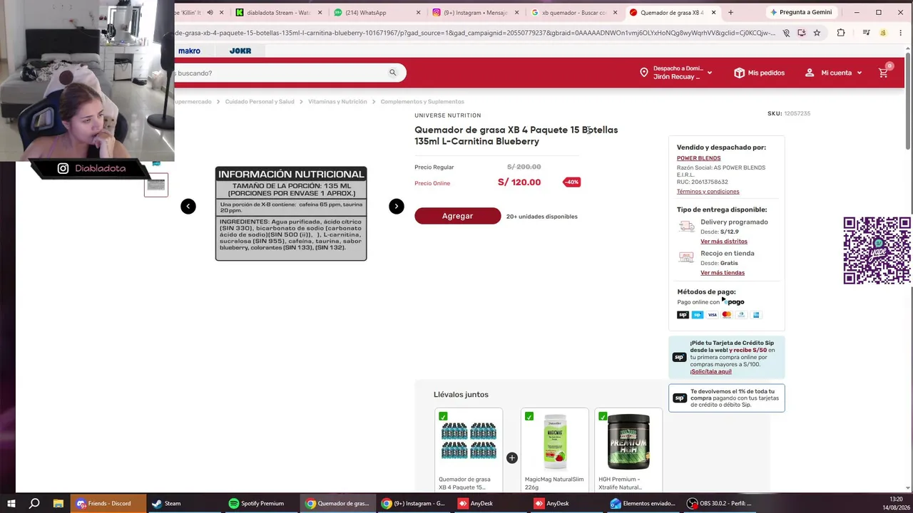The image size is (913, 513).
Task: Open the taskbar clock showing 13:20
Action: coord(896,503)
